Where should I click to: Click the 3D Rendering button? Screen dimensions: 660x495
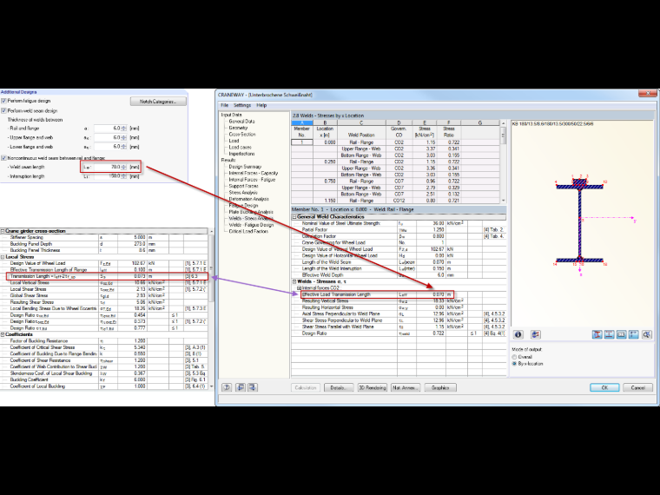(372, 387)
